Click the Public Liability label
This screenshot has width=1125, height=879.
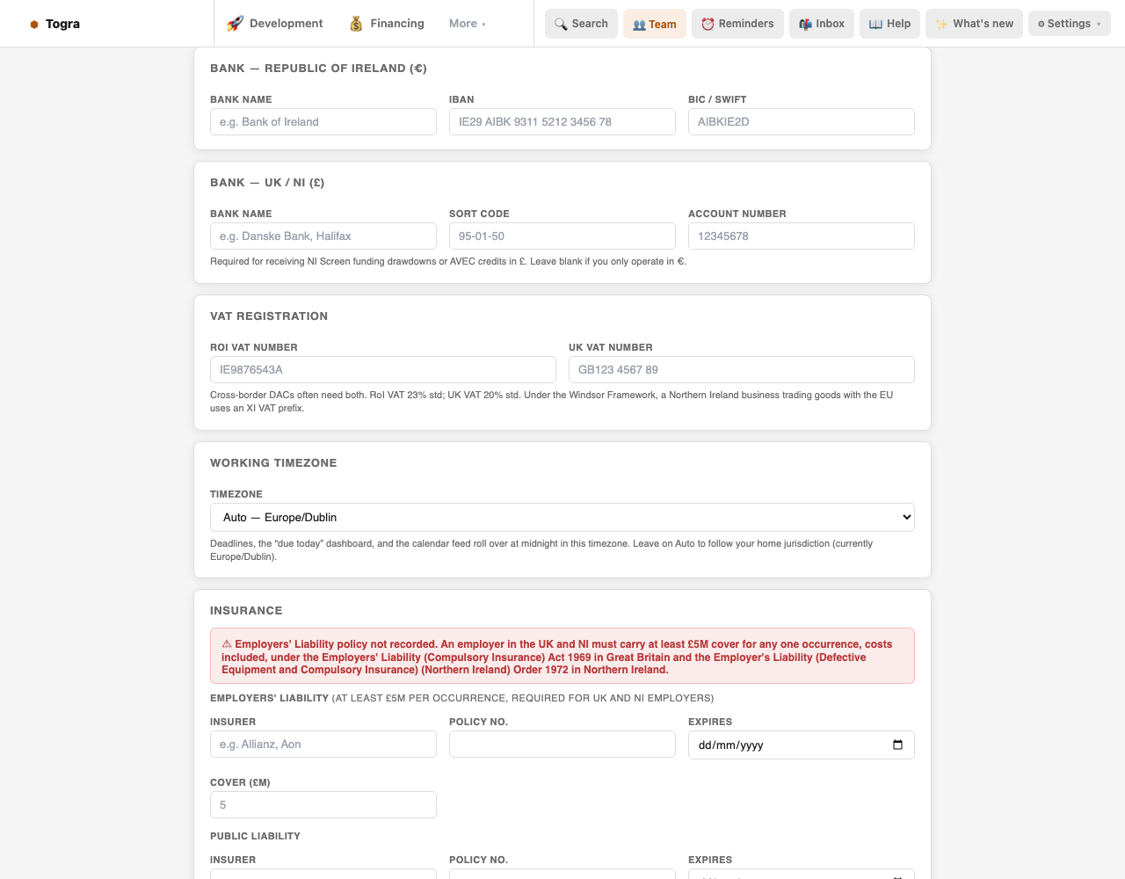(x=255, y=836)
